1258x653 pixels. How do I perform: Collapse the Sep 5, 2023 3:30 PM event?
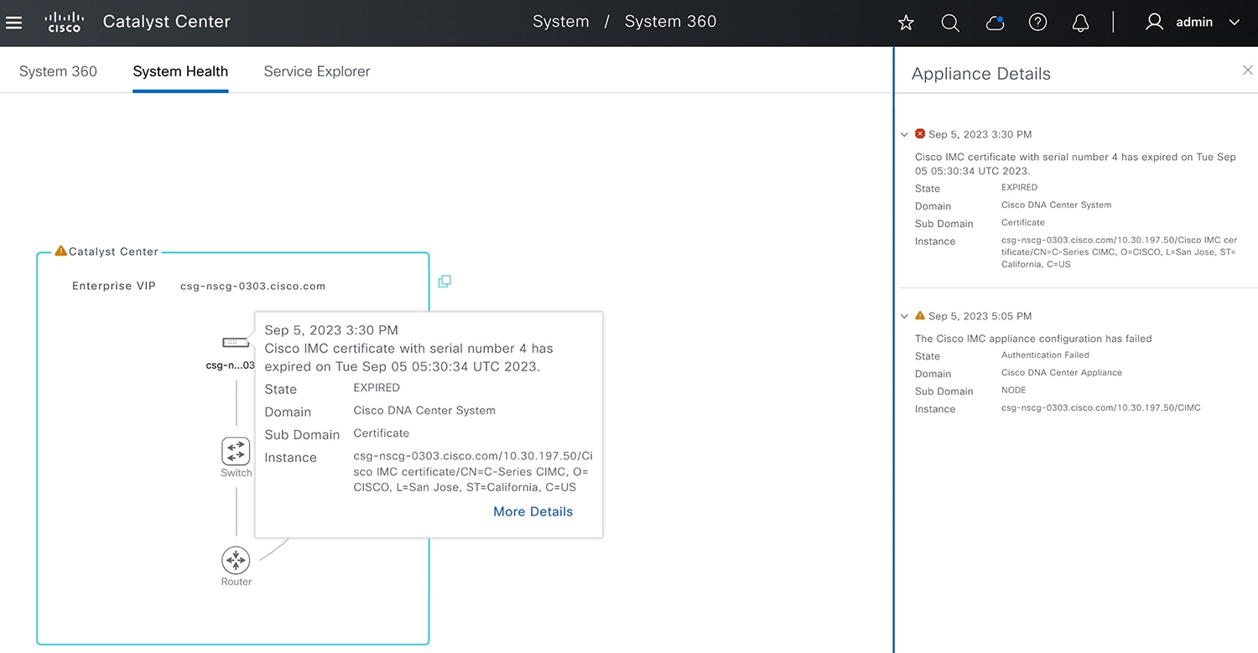click(x=904, y=134)
